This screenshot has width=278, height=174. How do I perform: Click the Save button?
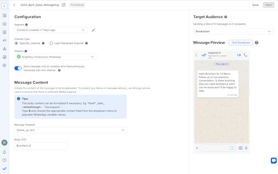click(x=255, y=5)
